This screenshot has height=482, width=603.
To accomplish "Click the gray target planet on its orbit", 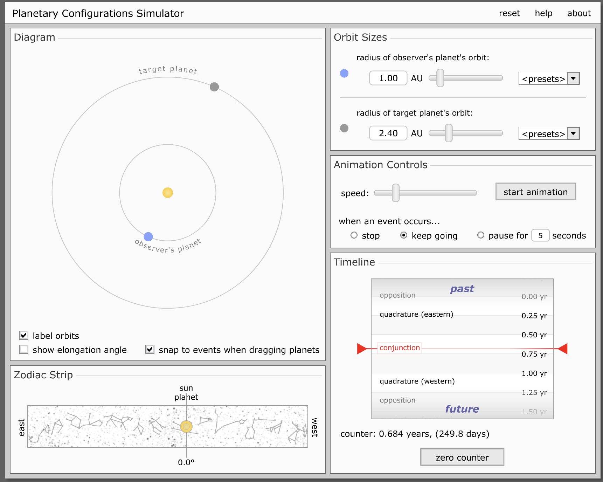I will (x=214, y=87).
